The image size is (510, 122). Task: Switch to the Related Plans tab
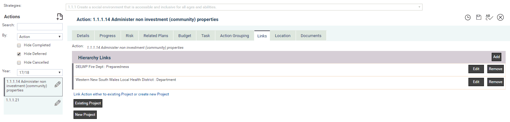point(156,36)
